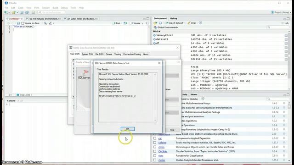Open the Import Dataset dropdown
Screen dimensions: 294x165
coord(175,23)
